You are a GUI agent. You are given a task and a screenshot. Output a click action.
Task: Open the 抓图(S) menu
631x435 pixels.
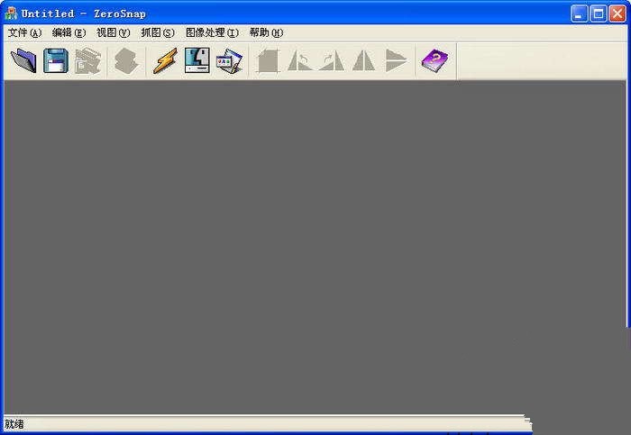click(x=158, y=32)
